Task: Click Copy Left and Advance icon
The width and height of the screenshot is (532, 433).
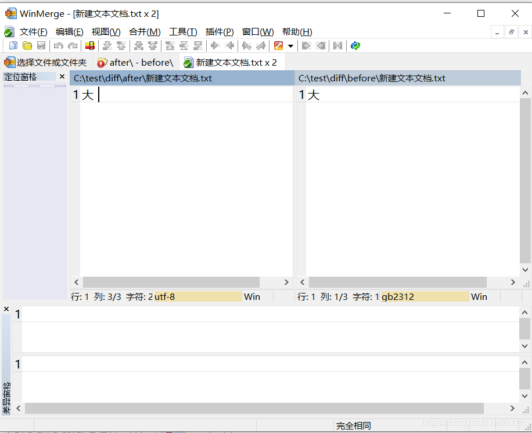Action: [x=261, y=45]
